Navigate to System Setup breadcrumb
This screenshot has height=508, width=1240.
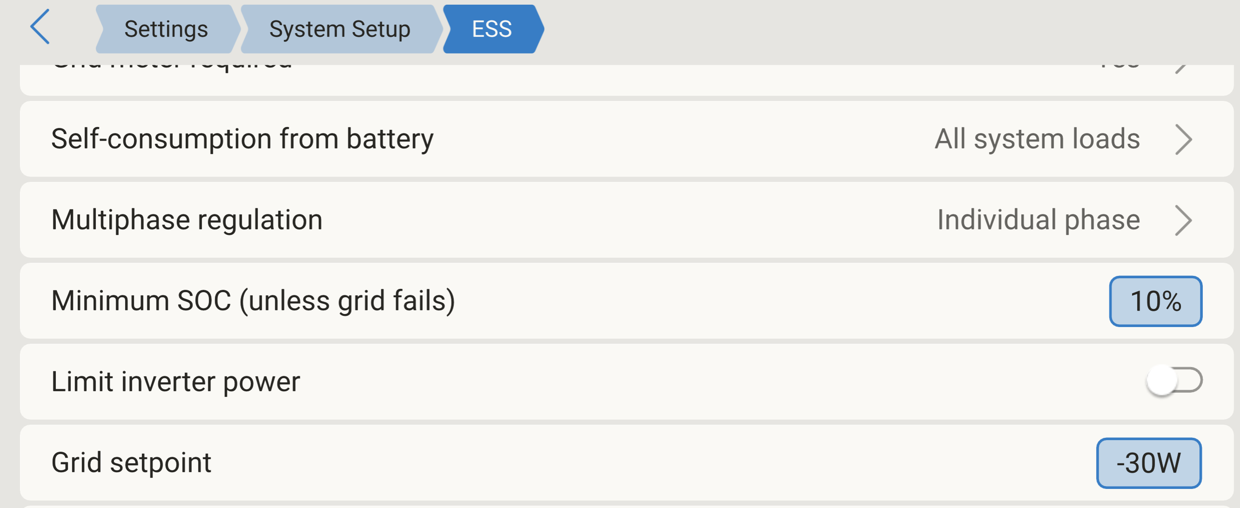(x=339, y=29)
